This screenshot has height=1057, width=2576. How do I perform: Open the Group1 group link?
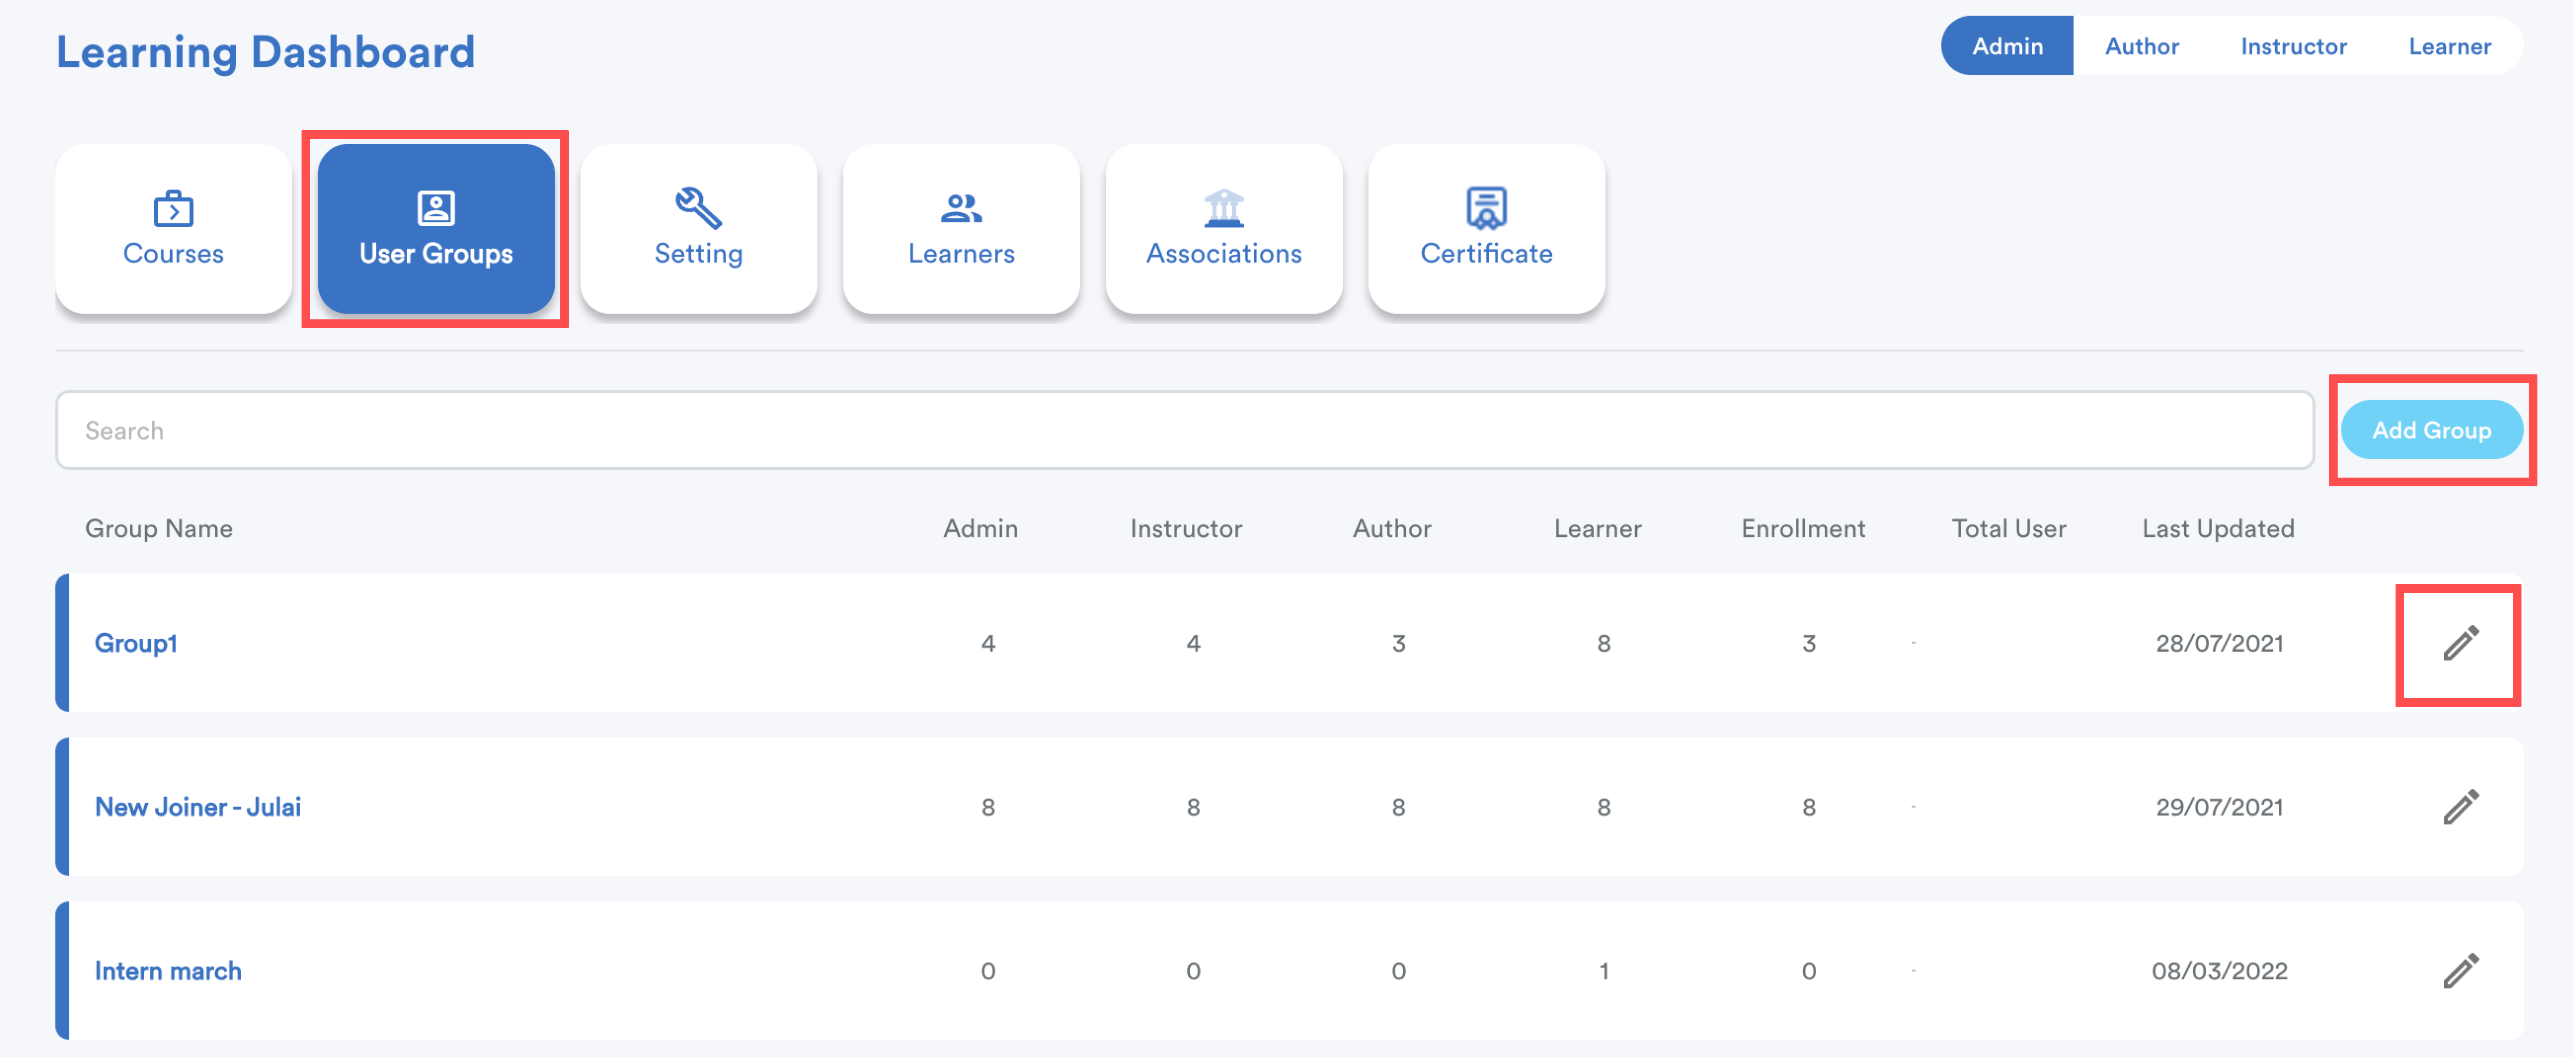[136, 643]
